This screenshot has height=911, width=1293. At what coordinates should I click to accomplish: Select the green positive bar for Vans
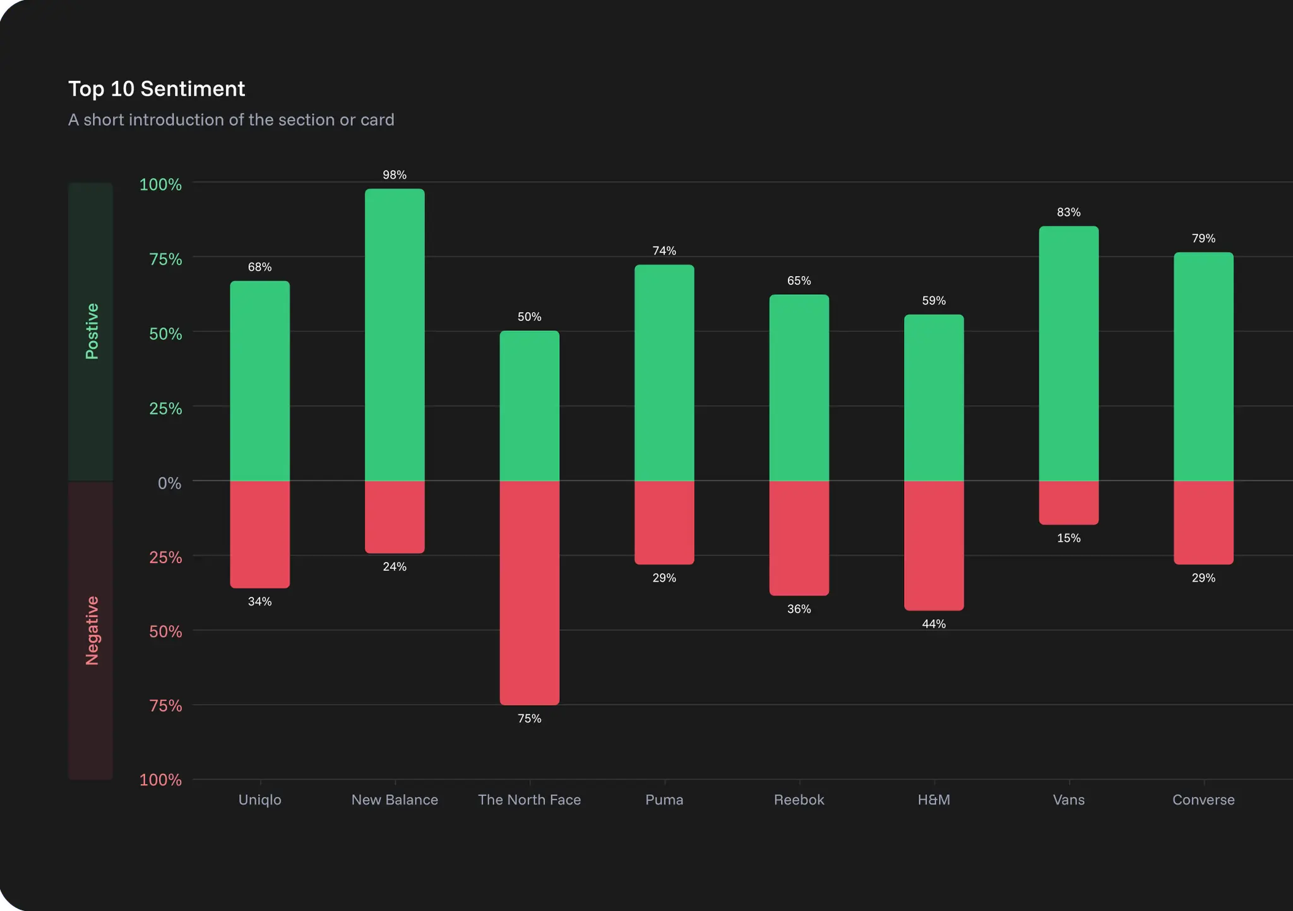pos(1069,354)
